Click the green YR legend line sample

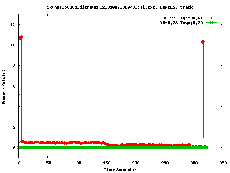click(x=211, y=22)
